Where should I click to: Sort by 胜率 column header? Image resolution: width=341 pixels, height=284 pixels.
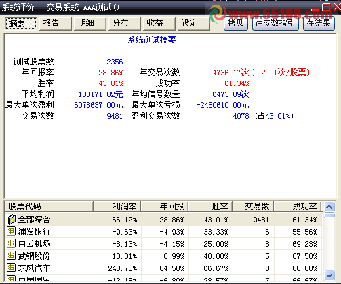click(210, 207)
